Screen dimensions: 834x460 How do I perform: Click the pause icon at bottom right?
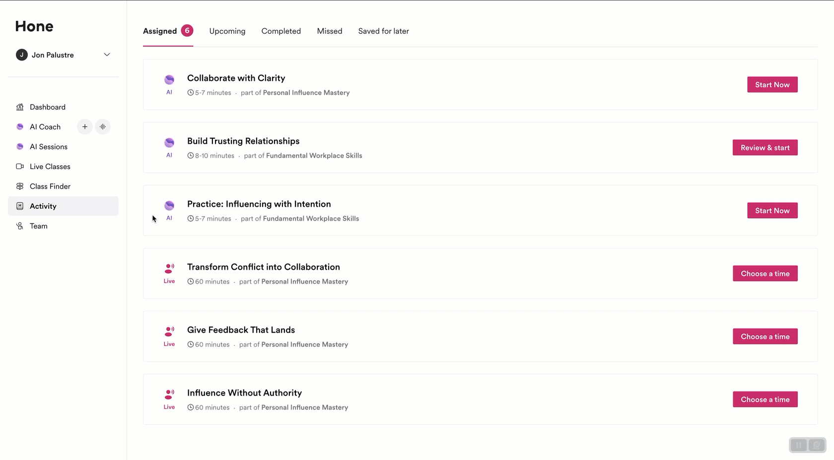pos(798,445)
